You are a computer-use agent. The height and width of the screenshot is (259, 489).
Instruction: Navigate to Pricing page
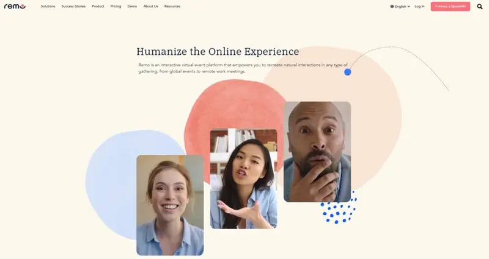click(x=116, y=6)
